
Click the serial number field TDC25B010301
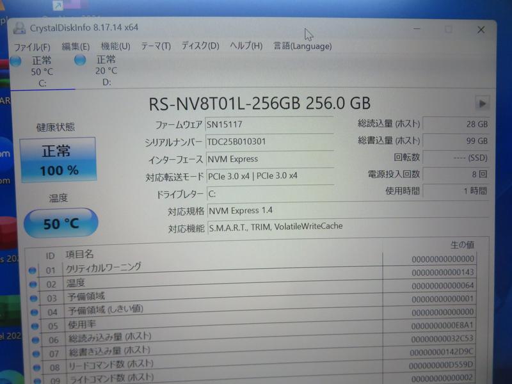coord(269,142)
